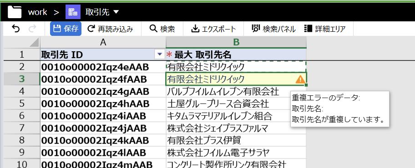415x168 pixels.
Task: Toggle the 詳細エリア detail area
Action: [x=325, y=29]
